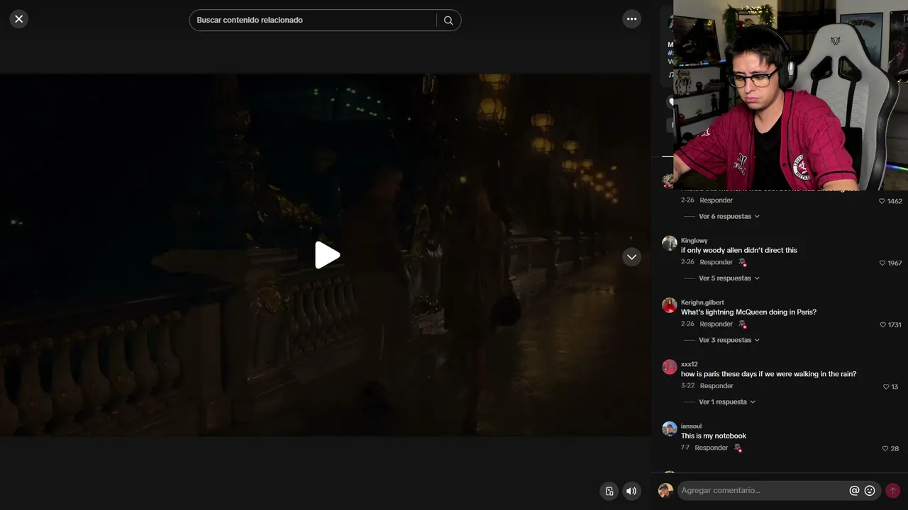Select the comment 'This is my notebook'
Screen dimensions: 908x510
[x=714, y=436]
